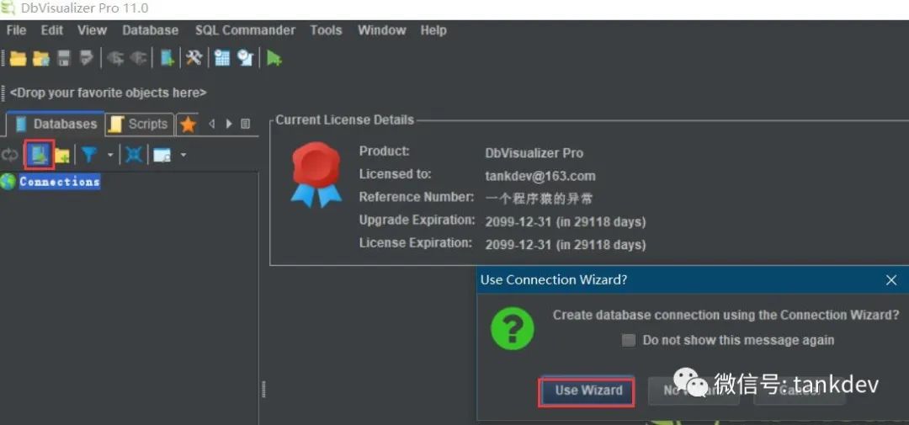Click the Reload refresh icon in Databases tab
909x425 pixels.
10,155
